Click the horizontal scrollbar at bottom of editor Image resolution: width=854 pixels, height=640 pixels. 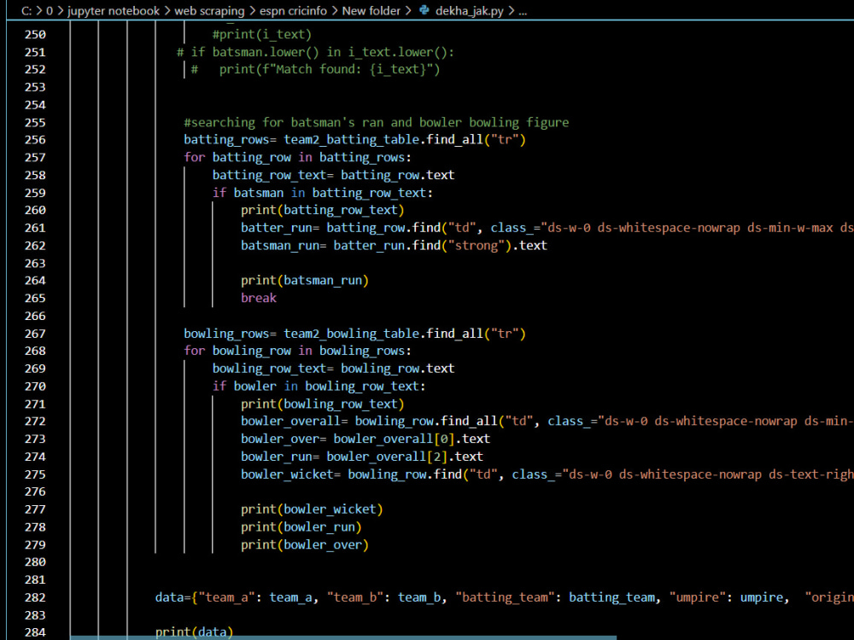pyautogui.click(x=343, y=637)
